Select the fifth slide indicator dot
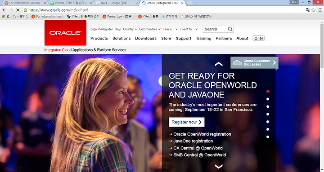324x172 pixels. tap(268, 122)
